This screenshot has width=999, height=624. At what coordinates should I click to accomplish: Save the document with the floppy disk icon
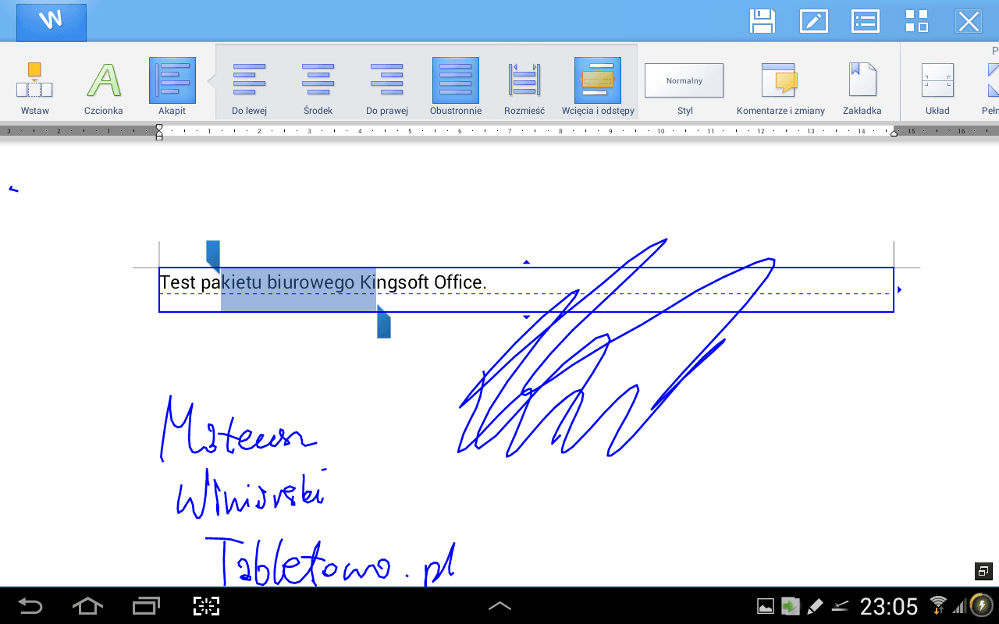pyautogui.click(x=762, y=21)
